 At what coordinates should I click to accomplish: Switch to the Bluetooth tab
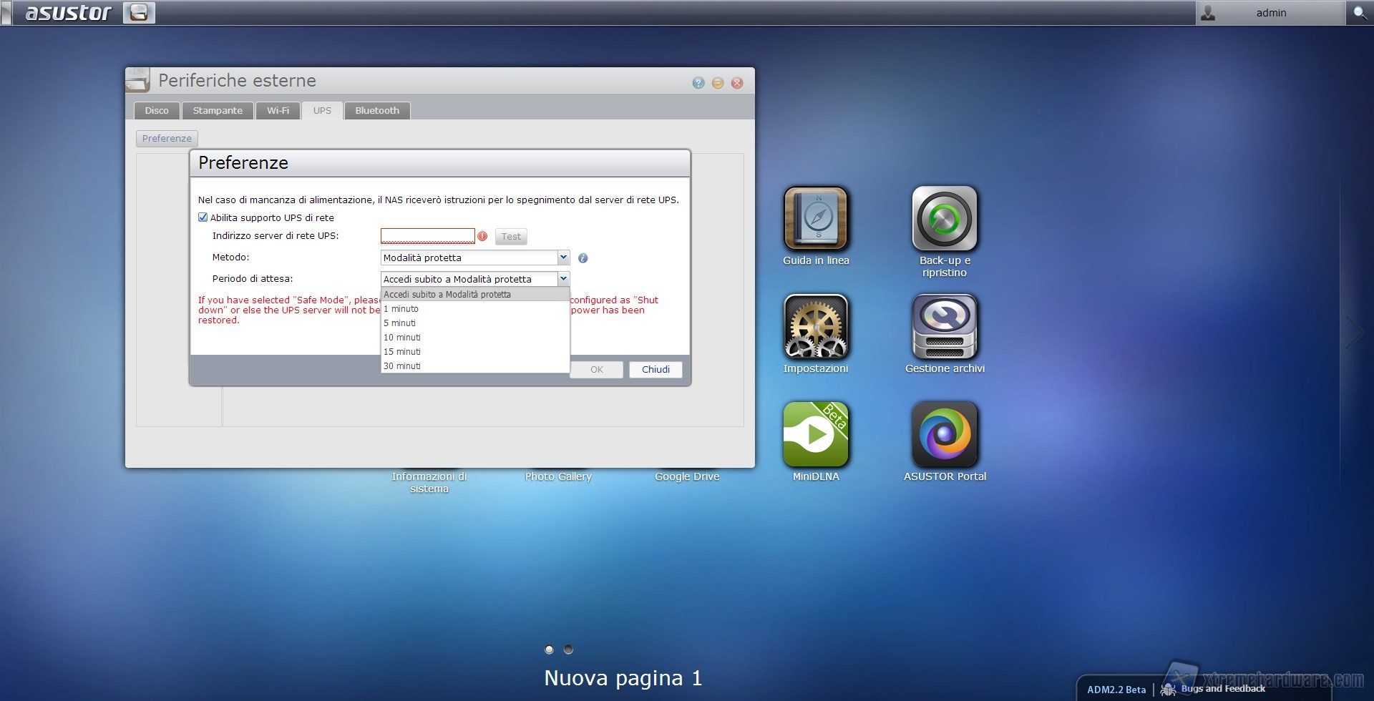377,111
